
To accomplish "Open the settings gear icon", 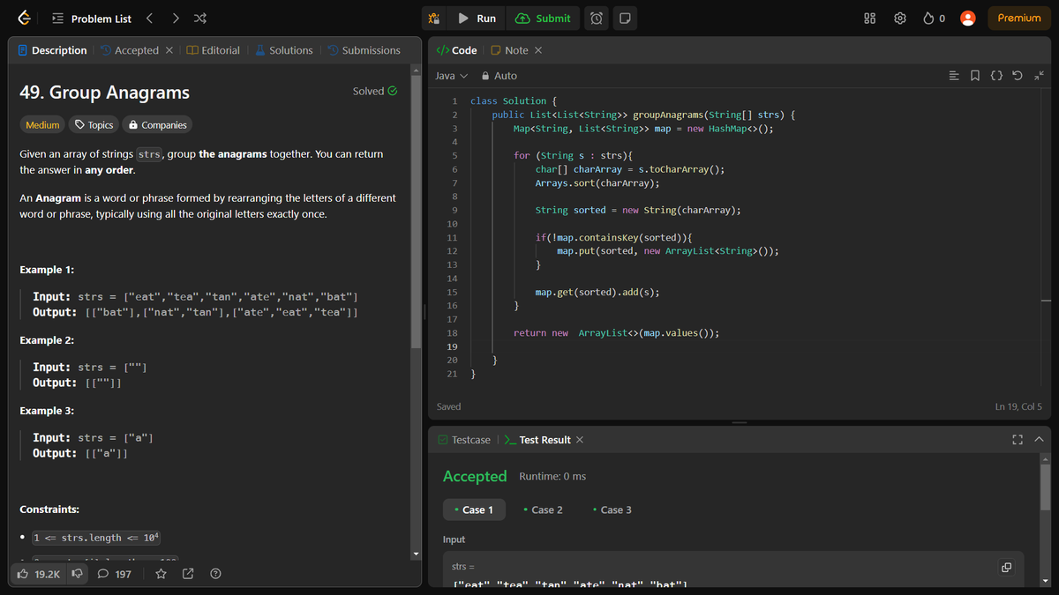I will click(x=900, y=18).
